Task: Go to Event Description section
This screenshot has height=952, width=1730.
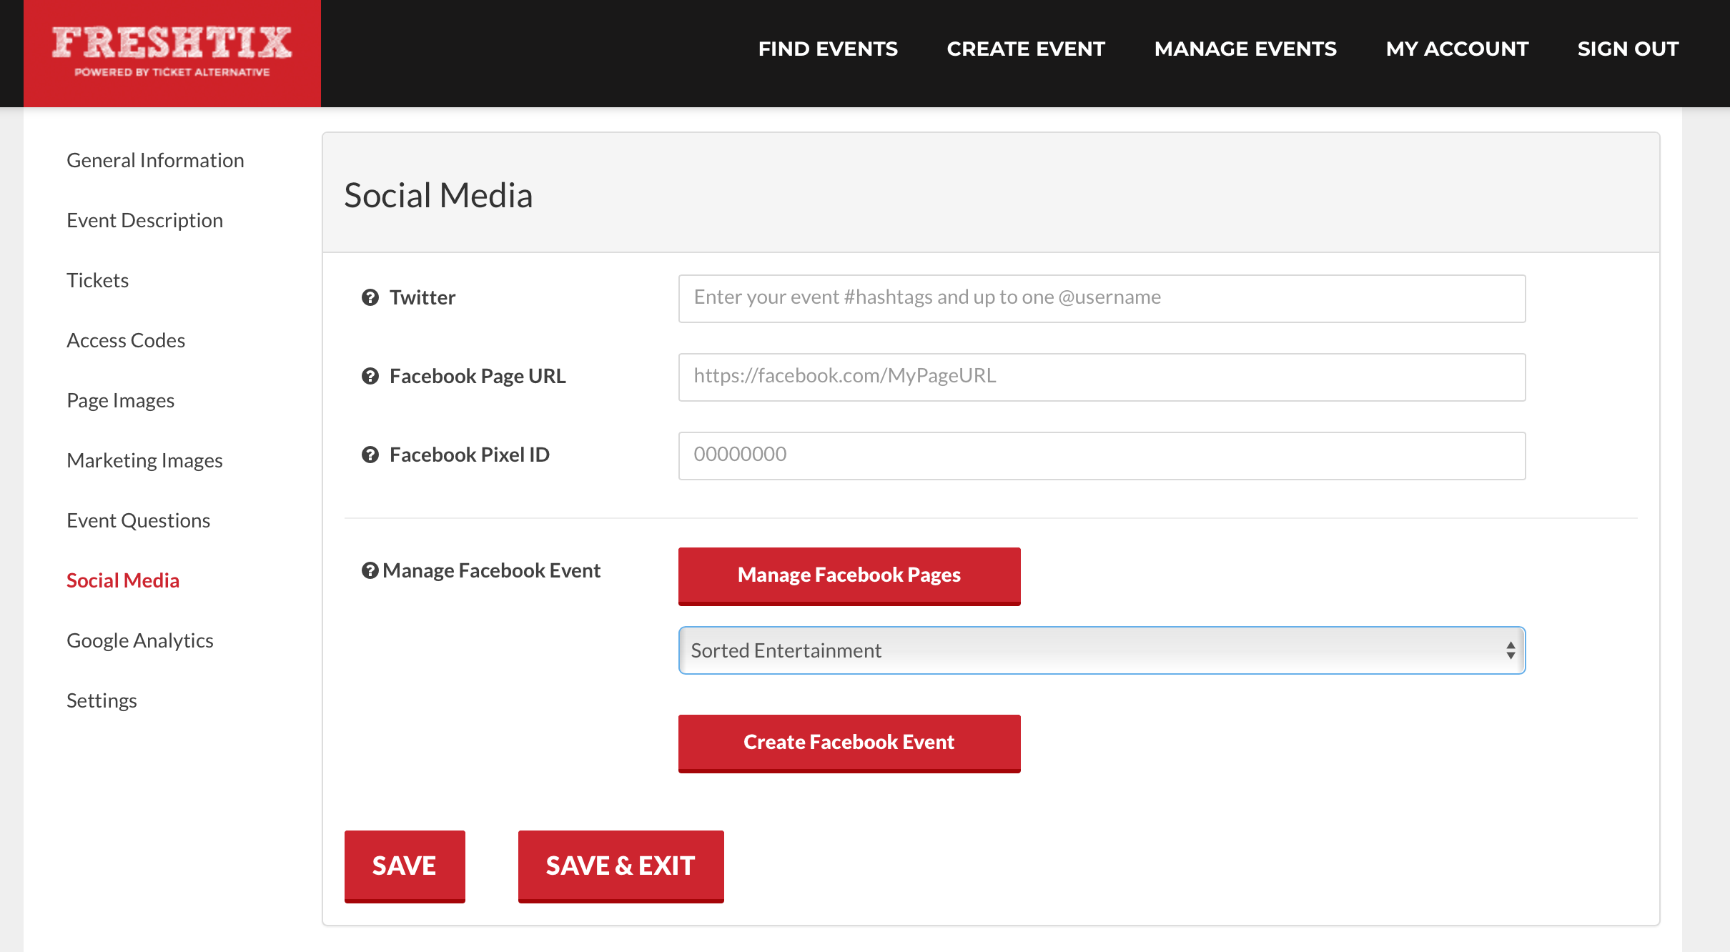Action: [x=144, y=220]
